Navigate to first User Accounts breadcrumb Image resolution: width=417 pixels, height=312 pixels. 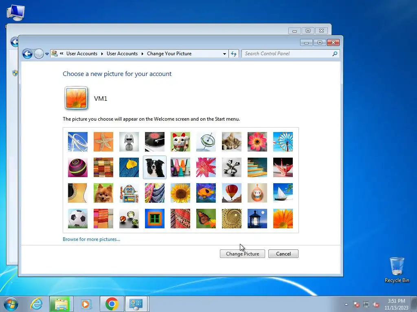[x=82, y=54]
